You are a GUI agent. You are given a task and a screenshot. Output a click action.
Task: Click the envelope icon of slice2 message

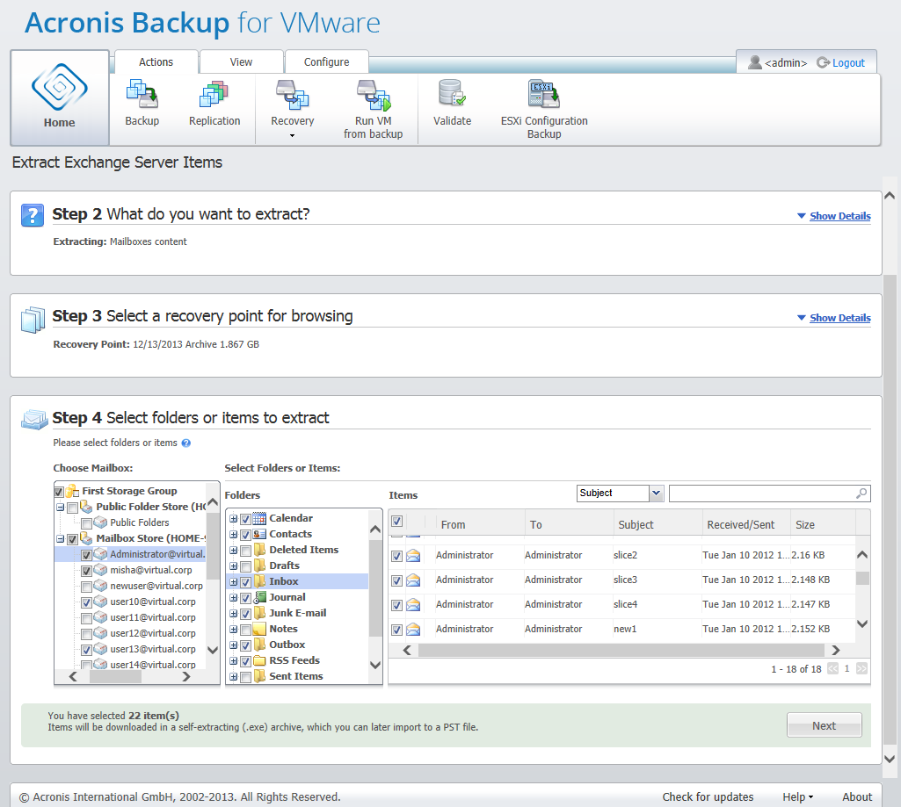(413, 556)
